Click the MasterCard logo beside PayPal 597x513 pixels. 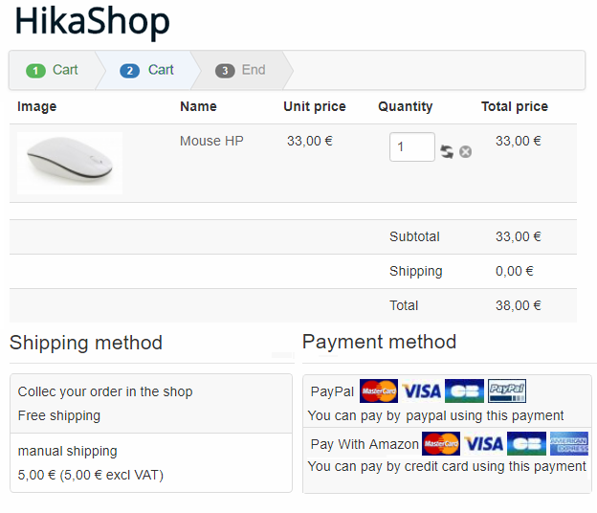(379, 390)
